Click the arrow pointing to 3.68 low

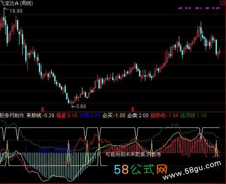pyautogui.click(x=74, y=106)
